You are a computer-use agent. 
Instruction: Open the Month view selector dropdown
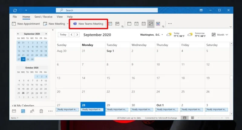click(x=220, y=35)
